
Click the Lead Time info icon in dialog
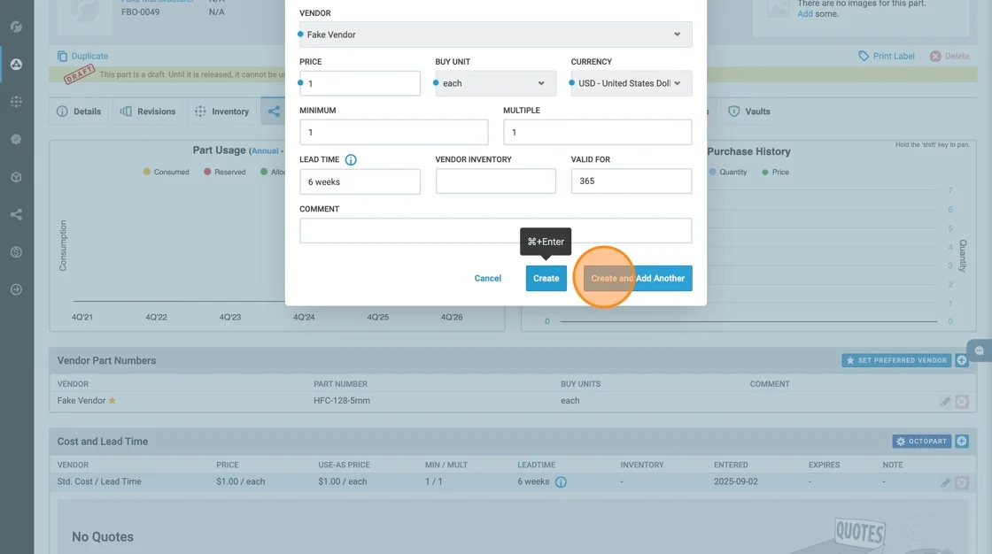(351, 160)
